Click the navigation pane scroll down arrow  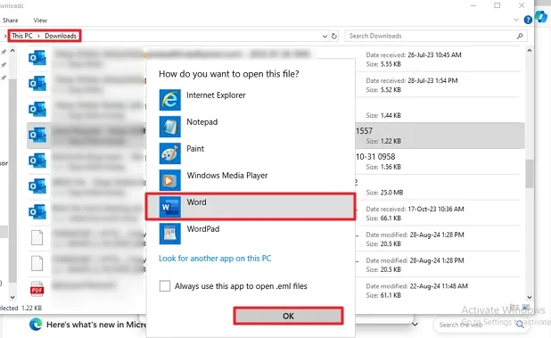(x=12, y=297)
